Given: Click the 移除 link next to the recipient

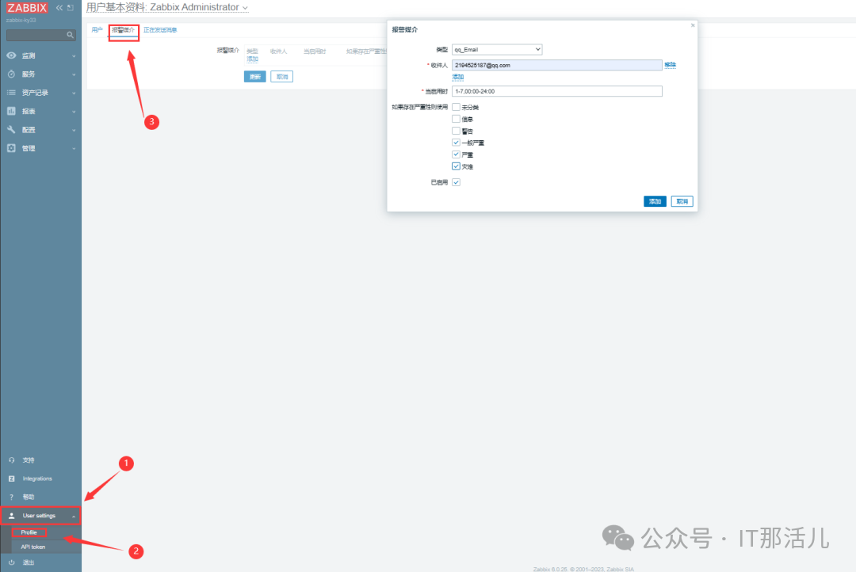Looking at the screenshot, I should pyautogui.click(x=671, y=65).
